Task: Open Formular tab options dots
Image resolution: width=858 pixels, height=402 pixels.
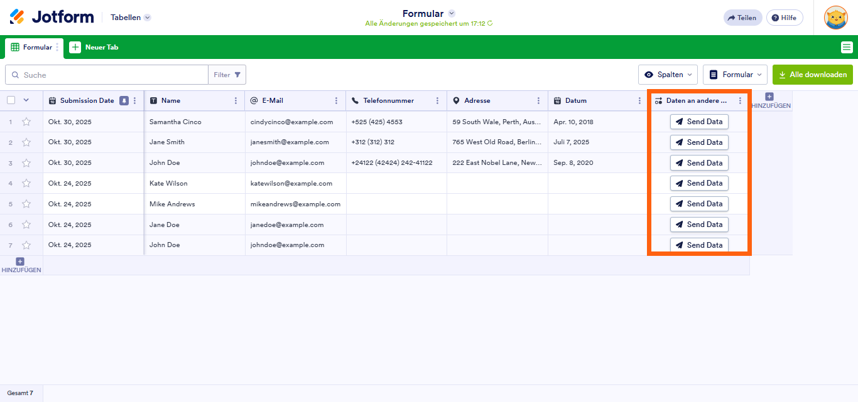Action: point(57,47)
